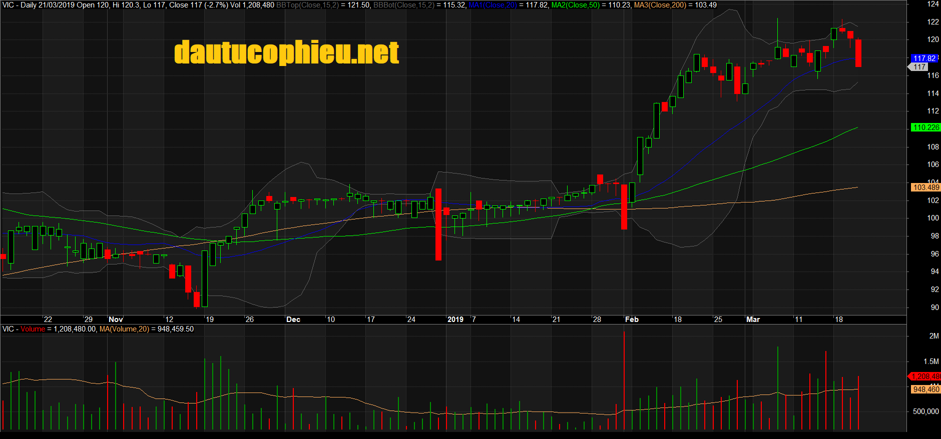Viewport: 941px width, 439px height.
Task: Click the green 110.226 axis value tag
Action: tap(925, 127)
